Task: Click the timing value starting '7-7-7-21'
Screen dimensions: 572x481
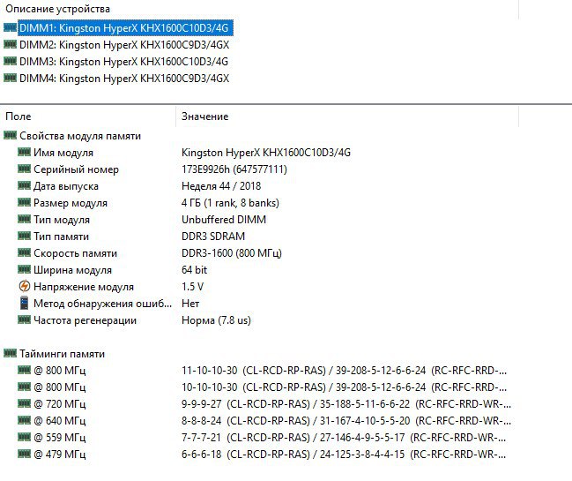Action: pos(344,439)
